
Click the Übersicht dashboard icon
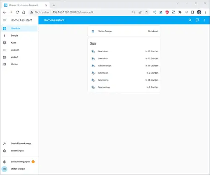(x=4, y=29)
